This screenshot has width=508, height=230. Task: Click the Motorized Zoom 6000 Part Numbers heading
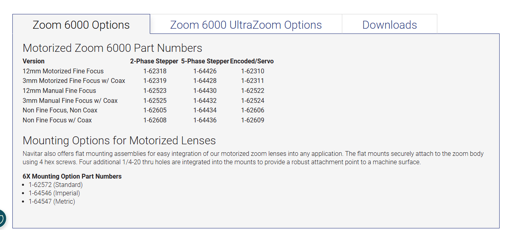click(112, 48)
